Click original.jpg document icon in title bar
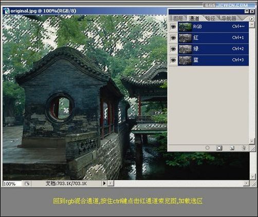Screen dimensions: 258x217 (7, 11)
